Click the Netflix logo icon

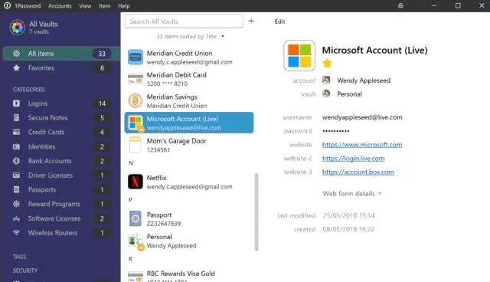point(136,182)
